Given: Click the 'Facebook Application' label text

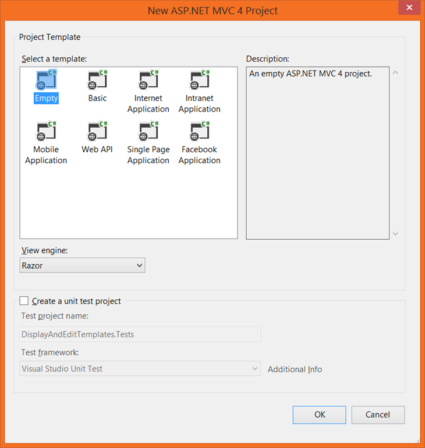Looking at the screenshot, I should tap(199, 155).
